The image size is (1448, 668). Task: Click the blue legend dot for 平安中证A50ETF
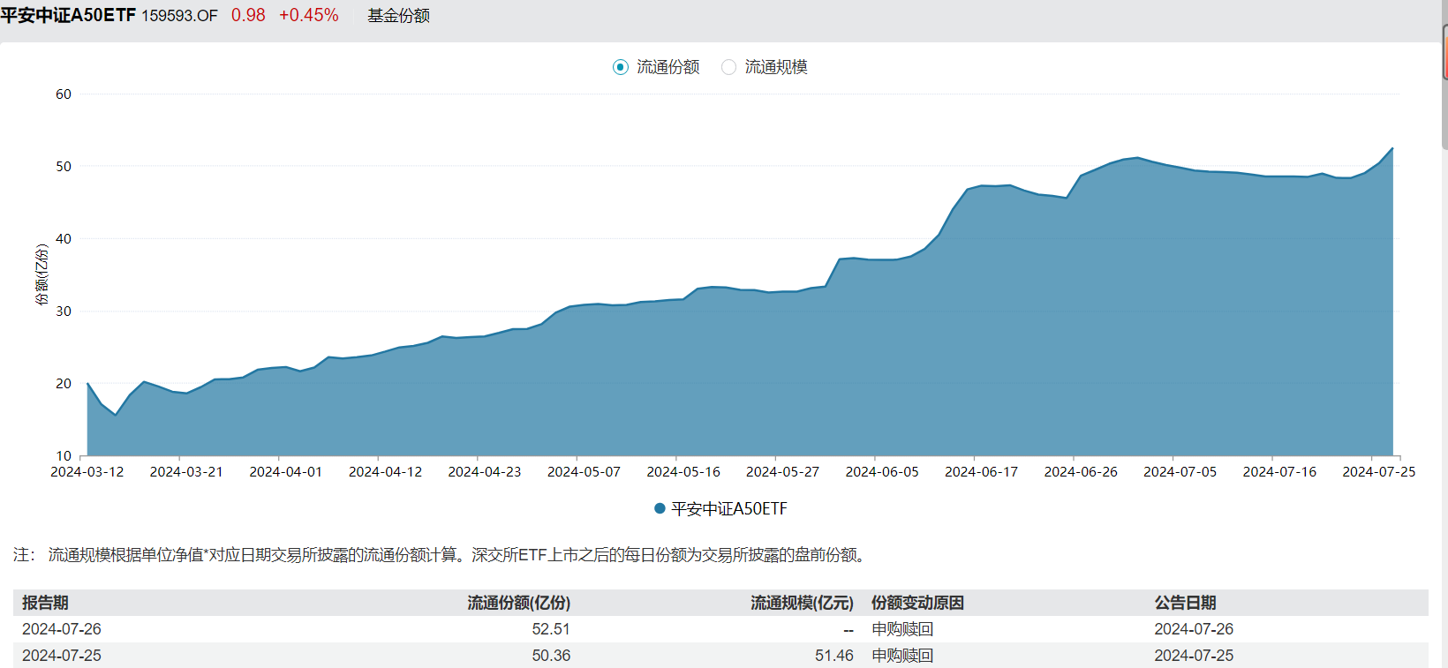tap(660, 508)
